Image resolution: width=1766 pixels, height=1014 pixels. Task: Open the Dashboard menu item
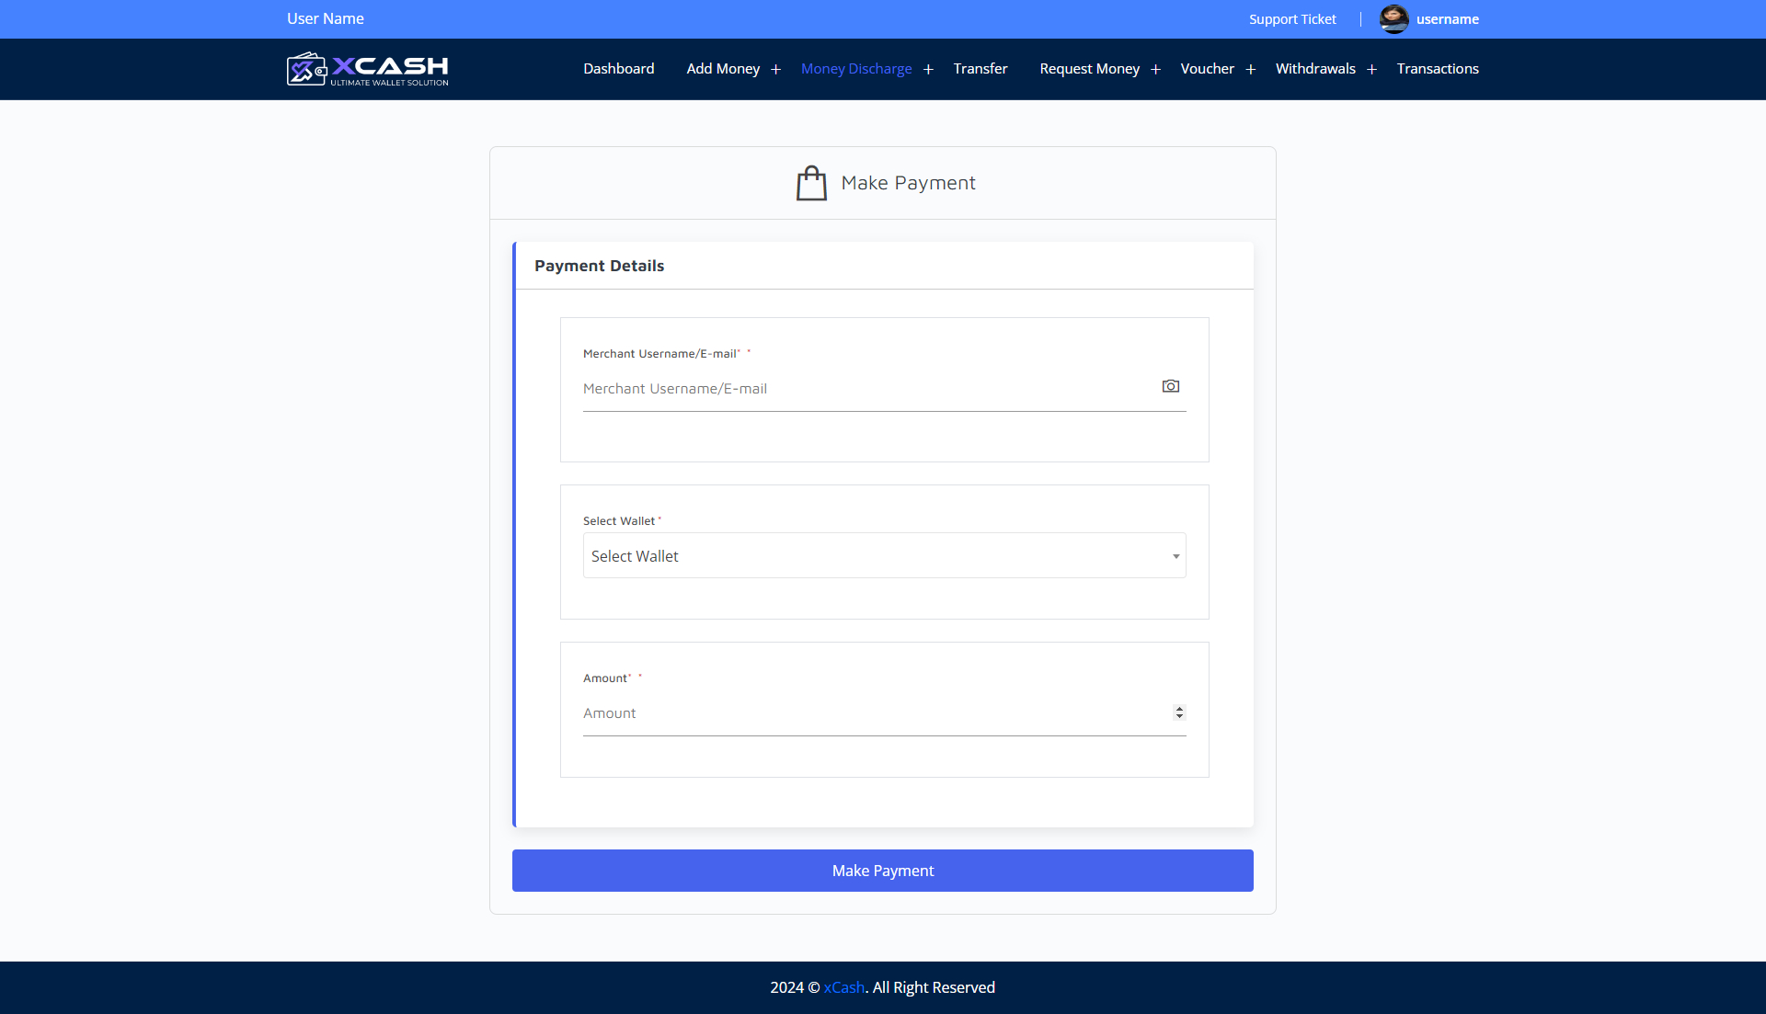[x=618, y=68]
